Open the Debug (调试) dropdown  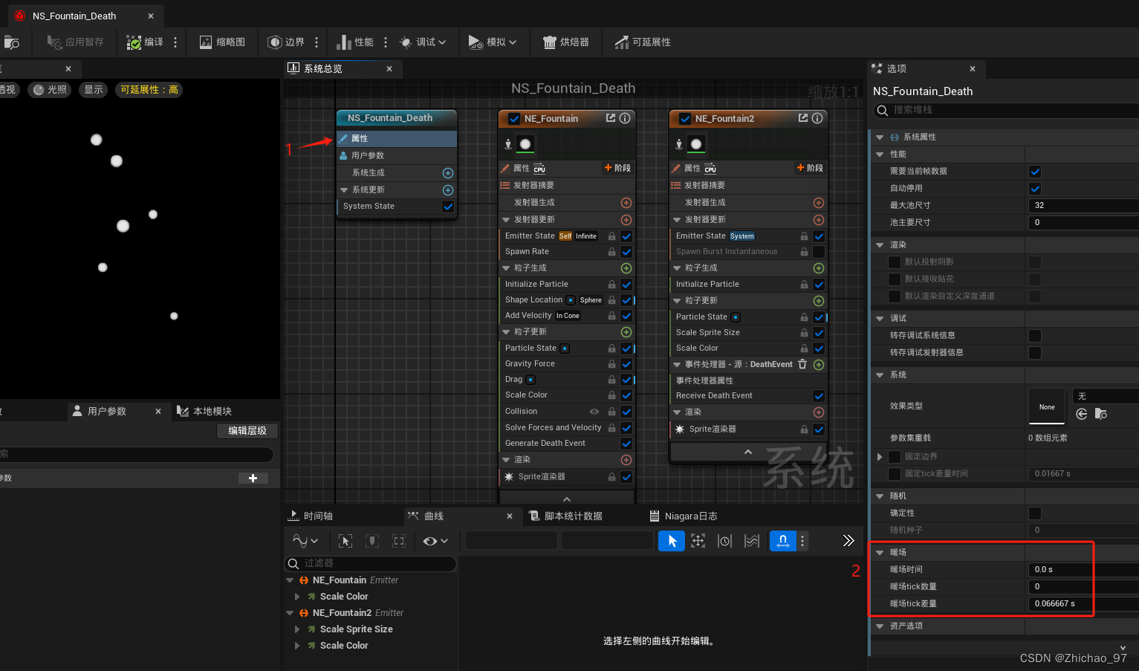(x=423, y=42)
